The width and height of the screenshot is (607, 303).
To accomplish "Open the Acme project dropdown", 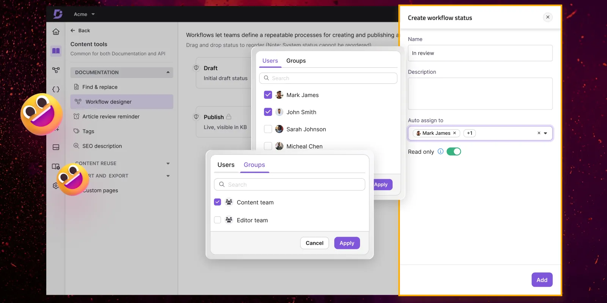I will tap(84, 14).
